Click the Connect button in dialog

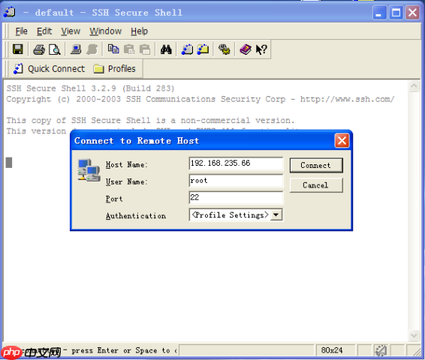pos(316,165)
